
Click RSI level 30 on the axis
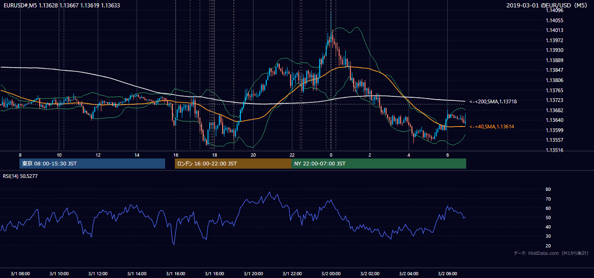pos(548,236)
